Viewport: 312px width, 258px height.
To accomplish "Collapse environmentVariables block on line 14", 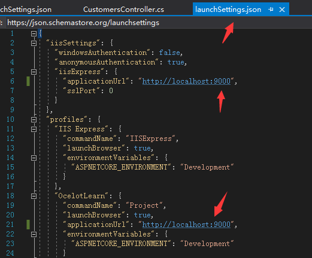I will click(34, 158).
